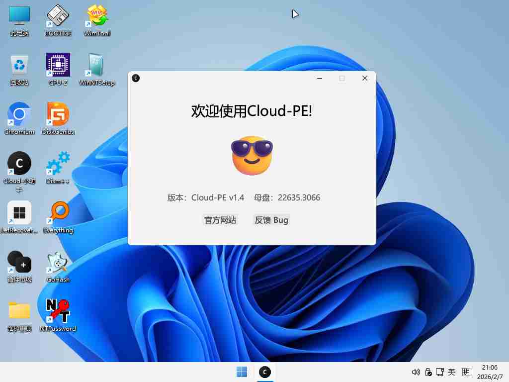
Task: Open the Everything search shortcut
Action: [x=58, y=213]
